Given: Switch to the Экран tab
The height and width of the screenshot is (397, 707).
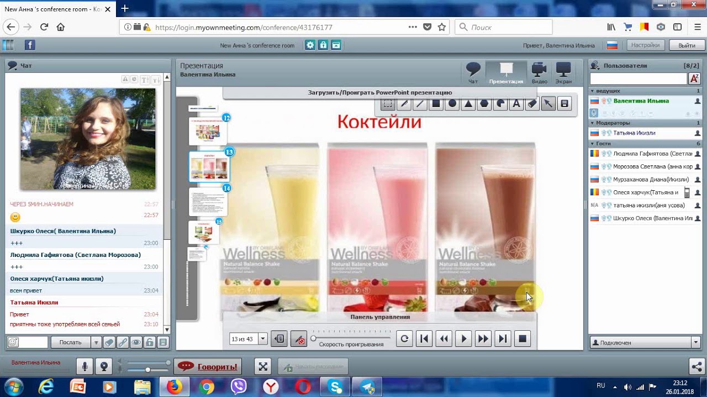Looking at the screenshot, I should [563, 72].
